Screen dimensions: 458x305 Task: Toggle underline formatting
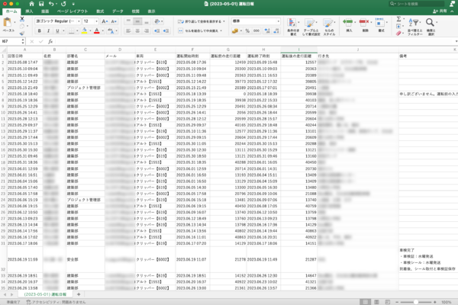[57, 31]
